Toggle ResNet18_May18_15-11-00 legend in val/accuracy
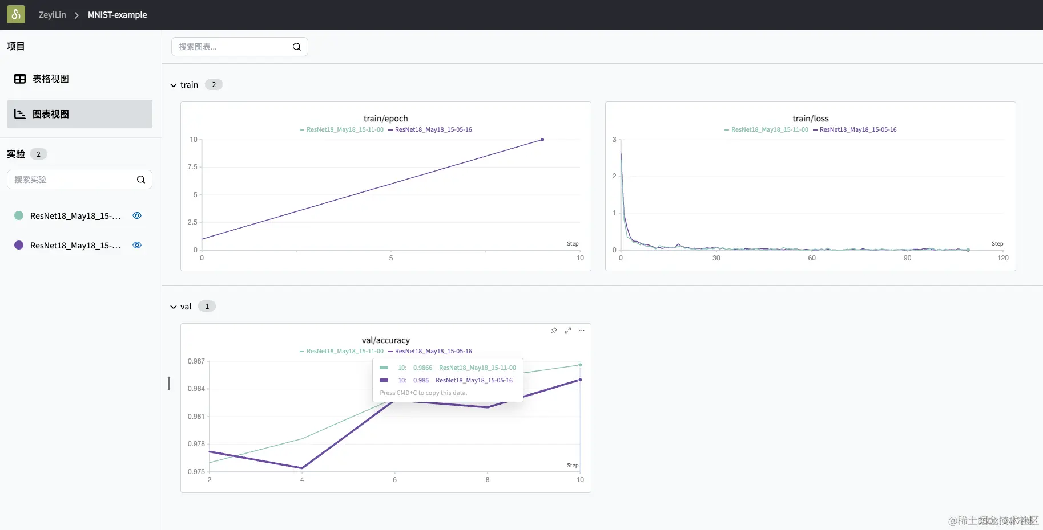 (x=342, y=352)
